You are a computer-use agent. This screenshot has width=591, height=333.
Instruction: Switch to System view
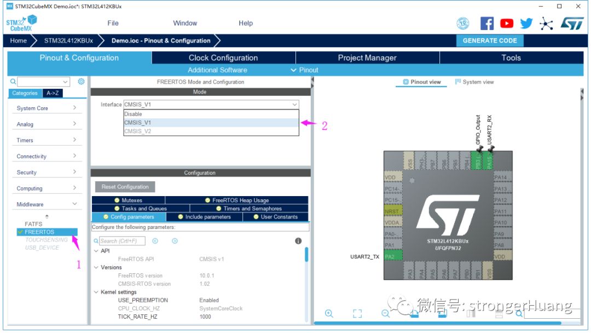pyautogui.click(x=474, y=82)
